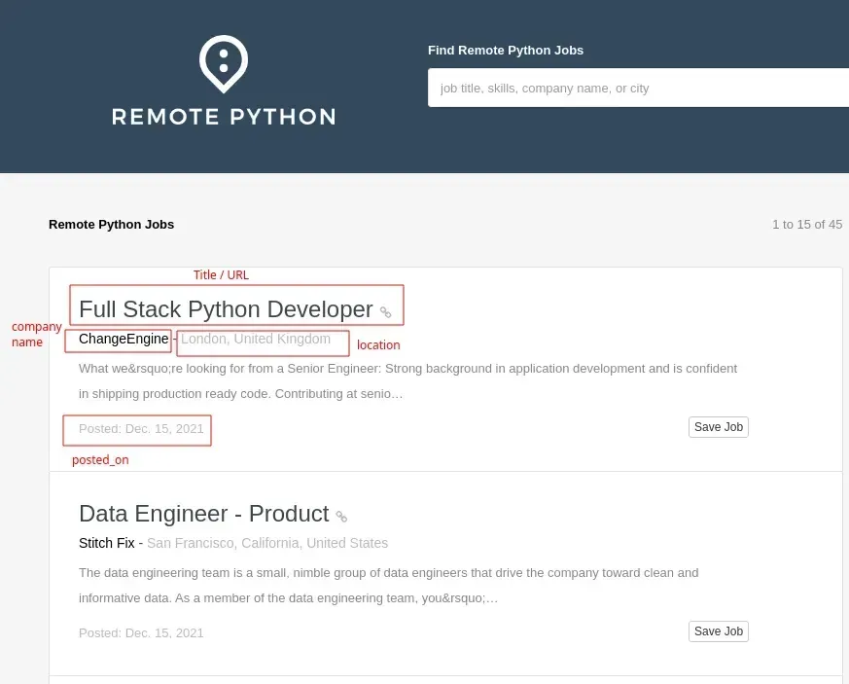Click the Posted Dec. 15, 2021 date on the first job
Screen dimensions: 849x684
pyautogui.click(x=141, y=428)
